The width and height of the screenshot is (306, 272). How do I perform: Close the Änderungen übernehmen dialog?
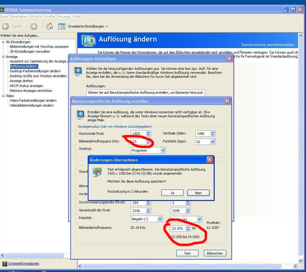pyautogui.click(x=210, y=160)
